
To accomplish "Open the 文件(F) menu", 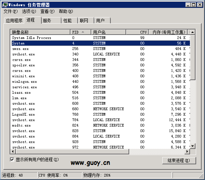I will click(x=11, y=11).
